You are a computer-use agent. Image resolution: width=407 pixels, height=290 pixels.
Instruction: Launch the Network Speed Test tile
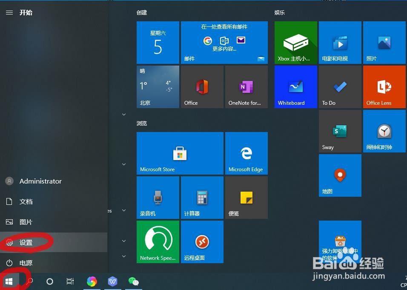coord(158,242)
